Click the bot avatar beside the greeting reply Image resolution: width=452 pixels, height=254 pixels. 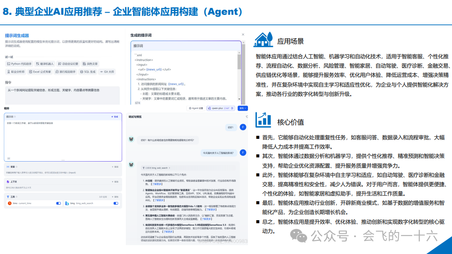tap(131, 139)
